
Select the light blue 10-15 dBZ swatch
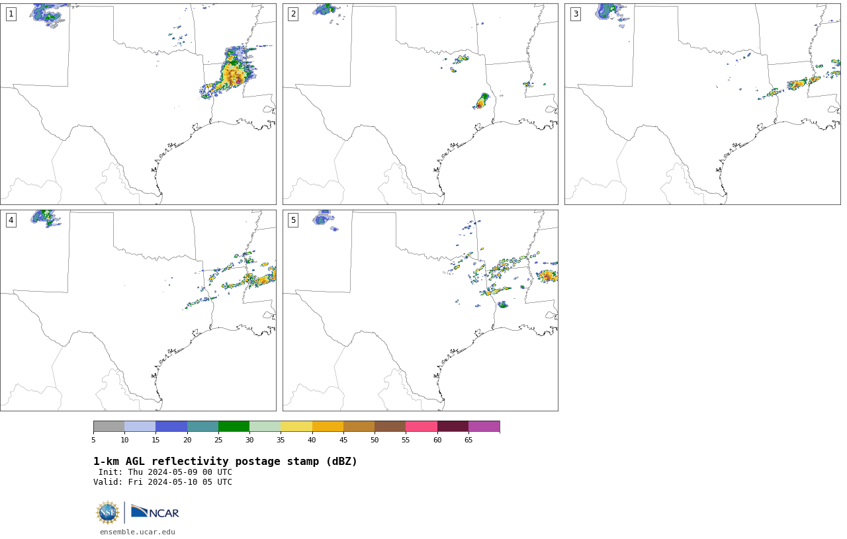pyautogui.click(x=140, y=426)
